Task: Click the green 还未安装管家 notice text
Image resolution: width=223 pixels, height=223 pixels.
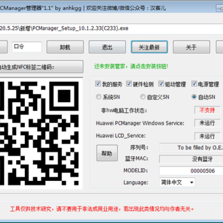Action: (131, 66)
